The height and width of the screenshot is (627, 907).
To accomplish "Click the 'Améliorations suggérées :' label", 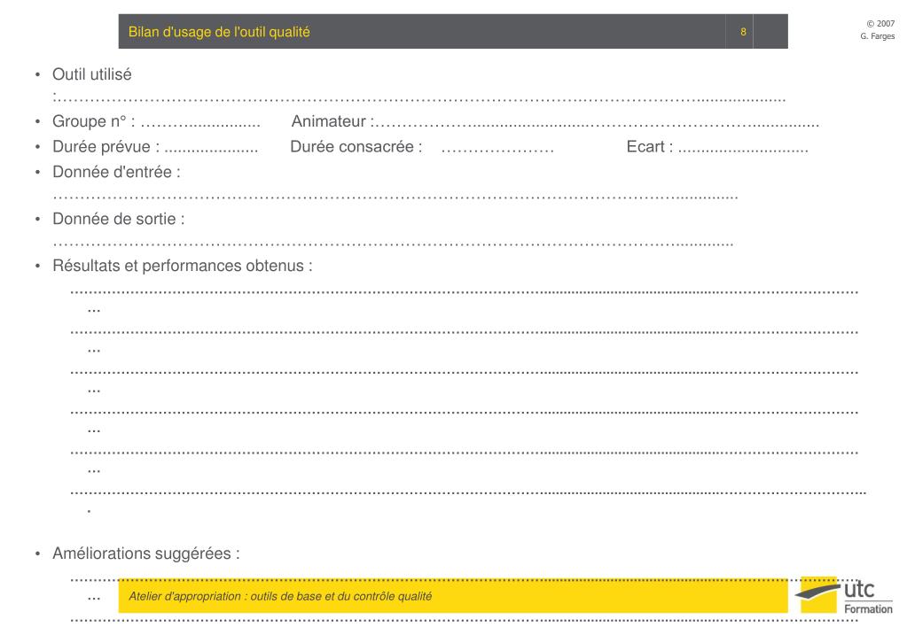I will 145,553.
